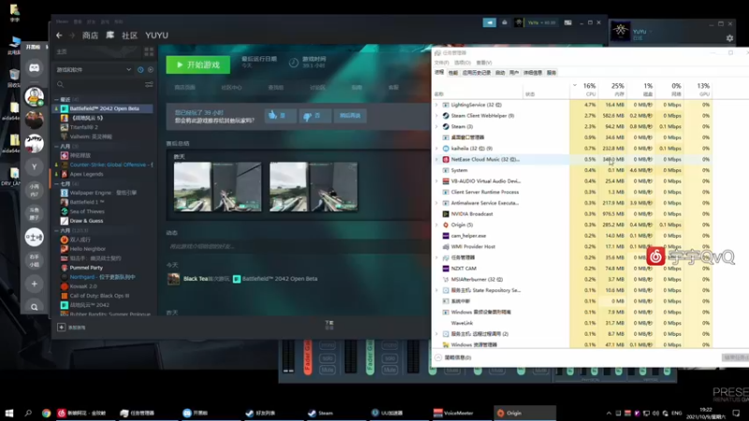Collapse details with 简略信息 button
This screenshot has width=749, height=421.
[x=453, y=357]
